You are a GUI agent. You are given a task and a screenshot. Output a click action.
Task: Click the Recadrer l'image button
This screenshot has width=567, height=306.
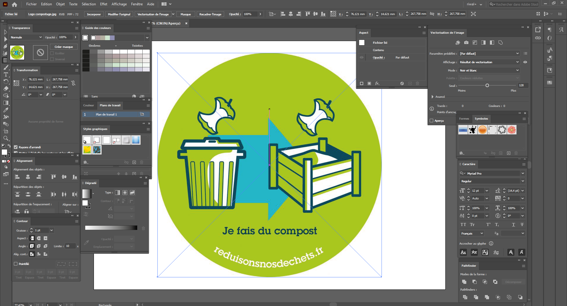pos(210,14)
